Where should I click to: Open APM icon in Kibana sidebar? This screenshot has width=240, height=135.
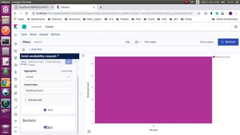(x=16, y=100)
